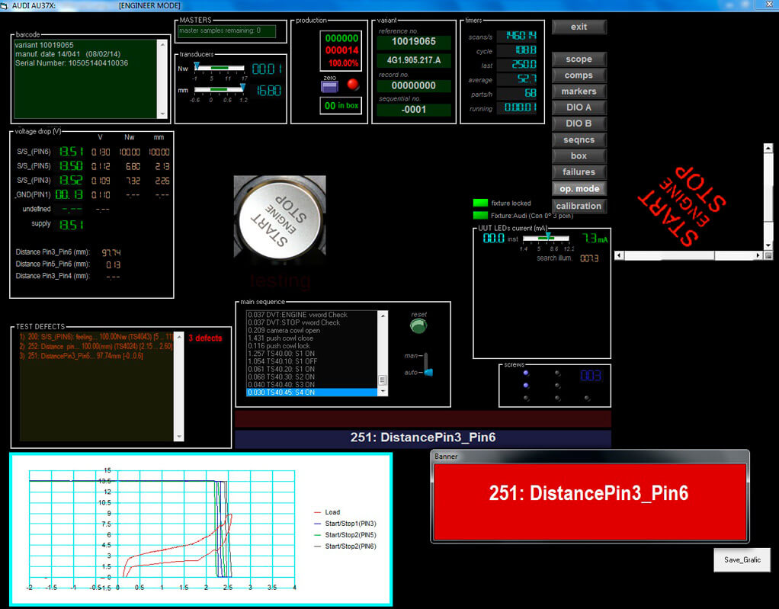This screenshot has height=609, width=779.
Task: Select '0.068 TS40.30: S2 ON' row
Action: tap(312, 377)
